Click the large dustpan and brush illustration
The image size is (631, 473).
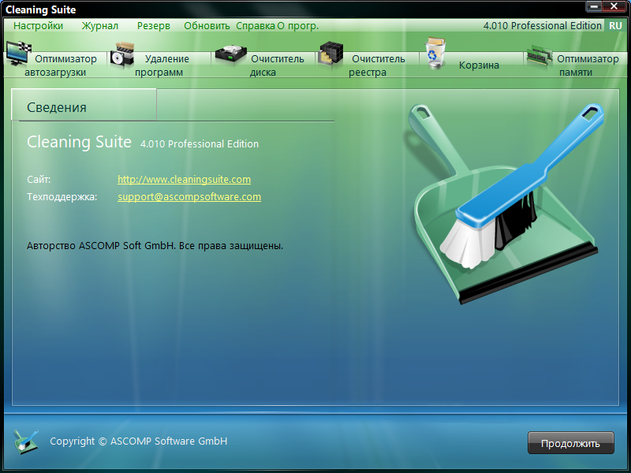click(x=503, y=203)
